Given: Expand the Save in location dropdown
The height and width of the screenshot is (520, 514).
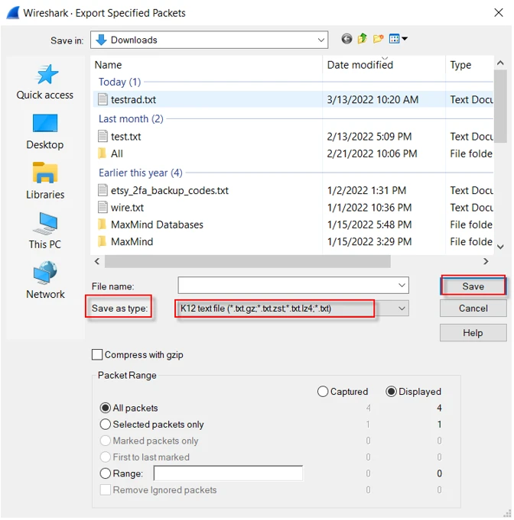Looking at the screenshot, I should (321, 40).
